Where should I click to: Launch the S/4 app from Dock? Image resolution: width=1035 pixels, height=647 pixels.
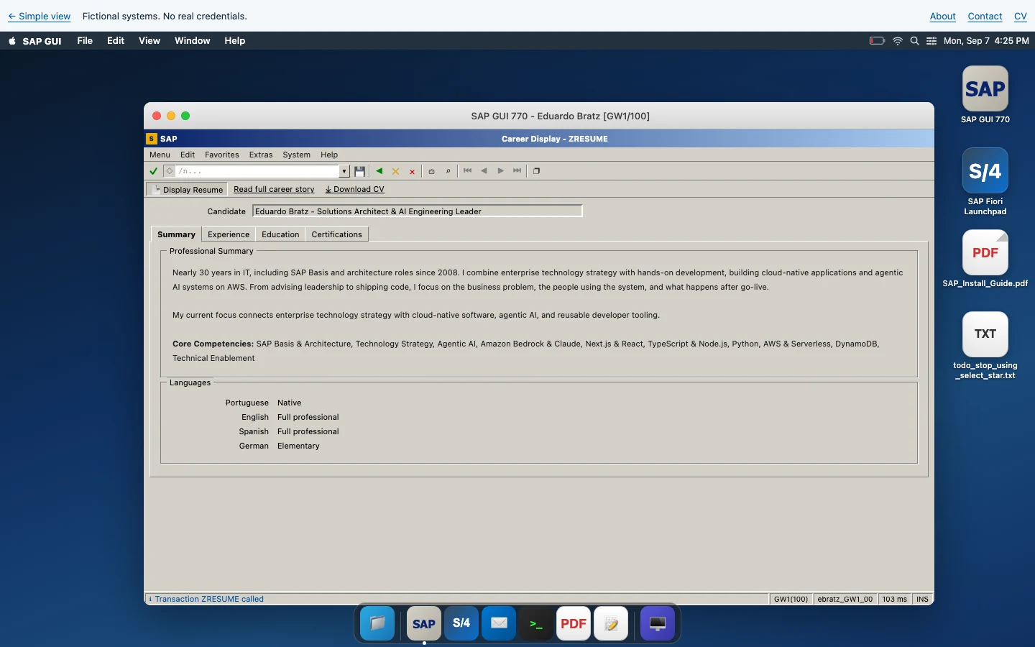pos(461,623)
